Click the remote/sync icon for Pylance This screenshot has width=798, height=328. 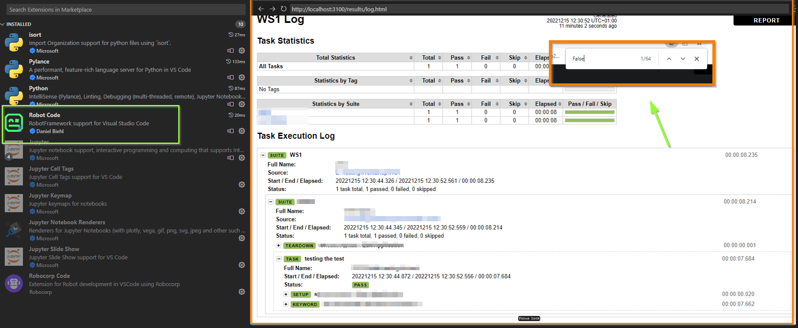231,77
